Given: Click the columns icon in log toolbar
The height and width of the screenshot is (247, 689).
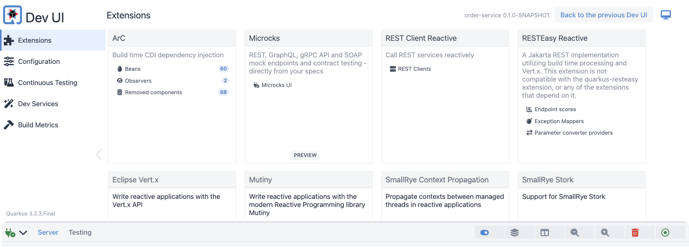Looking at the screenshot, I should click(545, 232).
